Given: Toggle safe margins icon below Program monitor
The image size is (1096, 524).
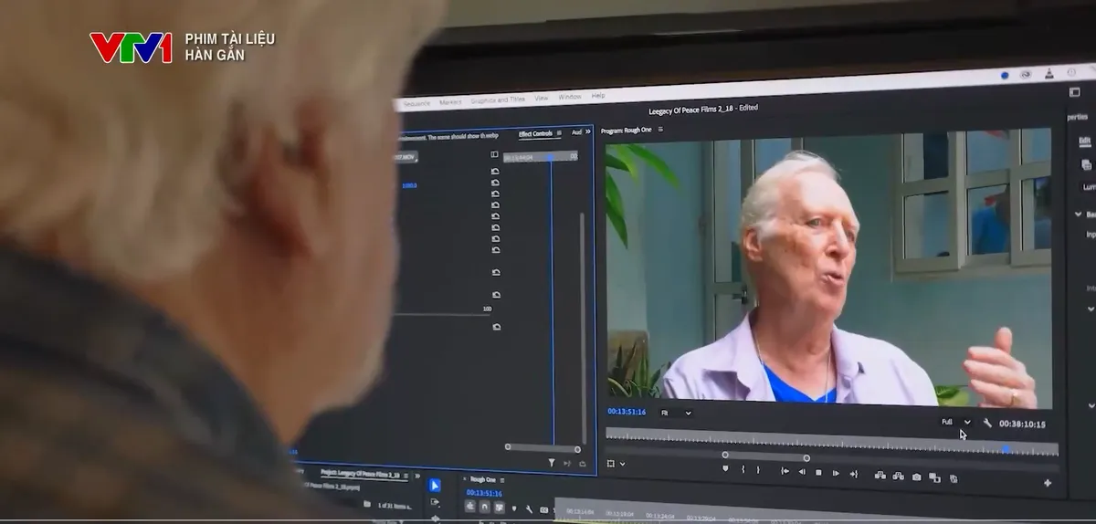Looking at the screenshot, I should (x=610, y=464).
